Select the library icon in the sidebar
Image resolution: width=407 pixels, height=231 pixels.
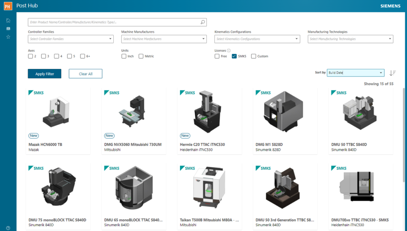point(8,28)
